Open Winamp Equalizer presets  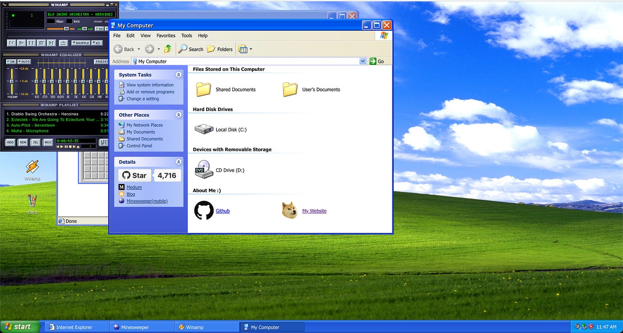coord(101,61)
